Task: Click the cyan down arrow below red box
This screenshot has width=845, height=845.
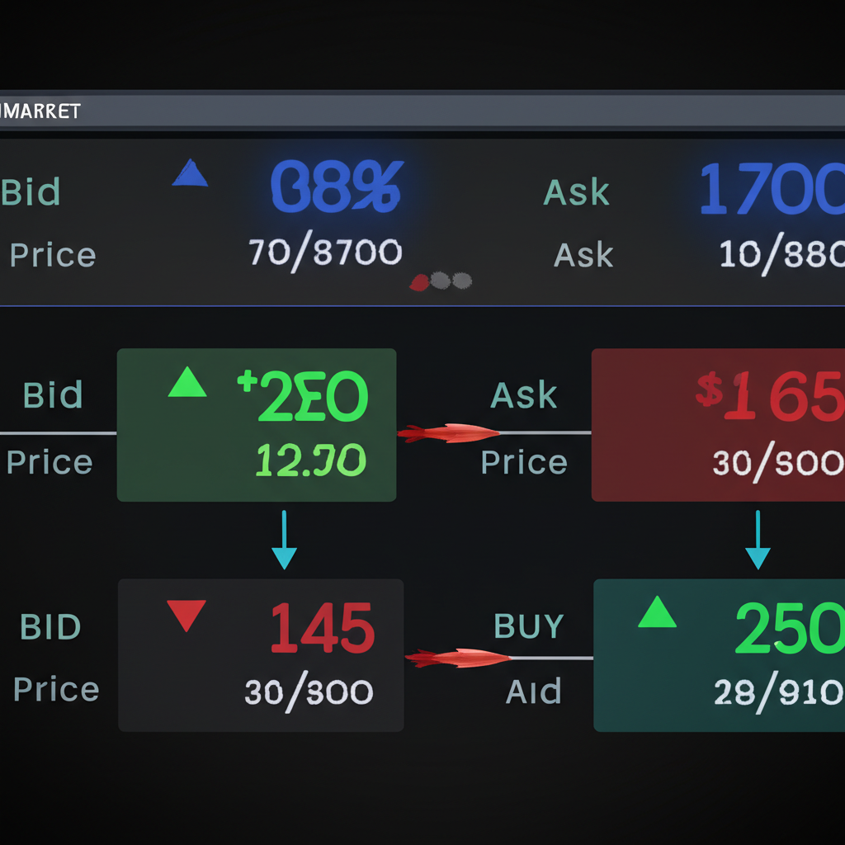Action: 758,539
